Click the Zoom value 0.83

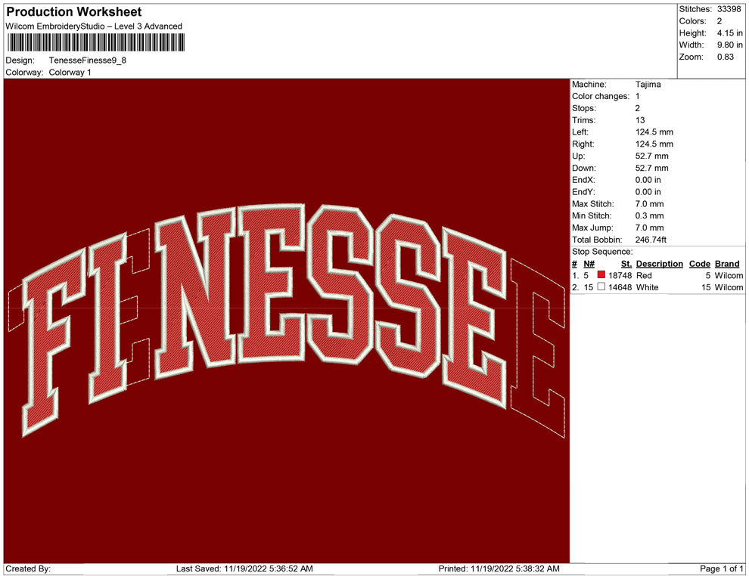coord(725,57)
